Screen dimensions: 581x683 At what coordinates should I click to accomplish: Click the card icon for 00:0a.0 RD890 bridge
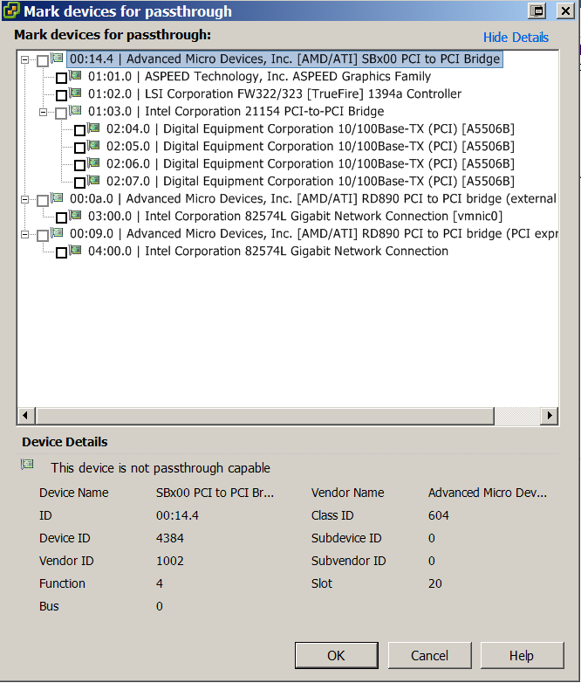pos(57,197)
